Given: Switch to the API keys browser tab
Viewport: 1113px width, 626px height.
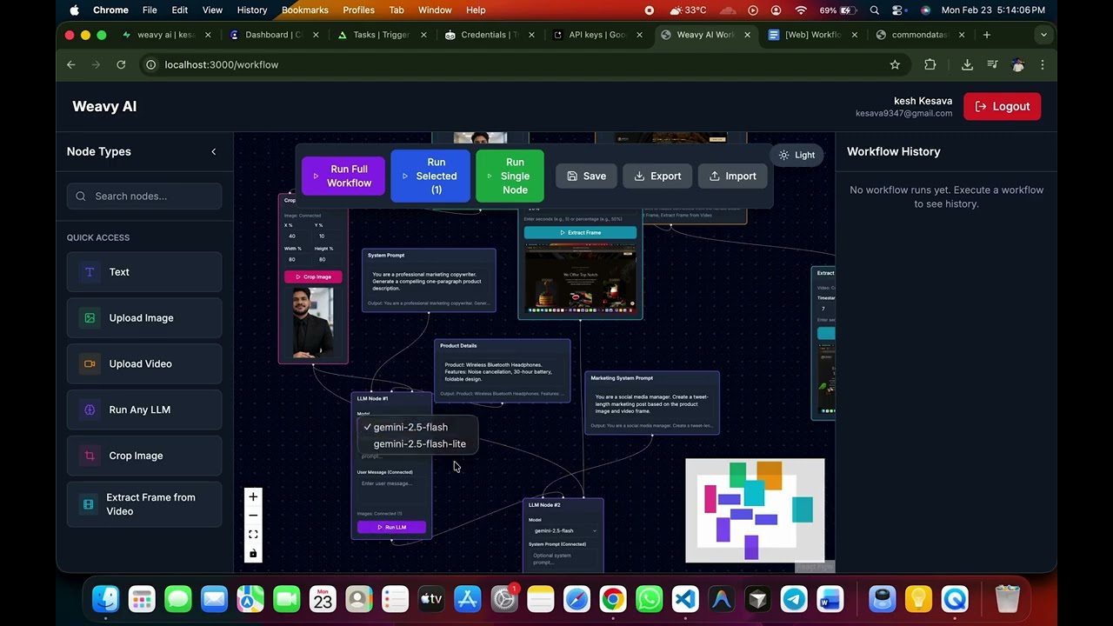Looking at the screenshot, I should click(596, 35).
